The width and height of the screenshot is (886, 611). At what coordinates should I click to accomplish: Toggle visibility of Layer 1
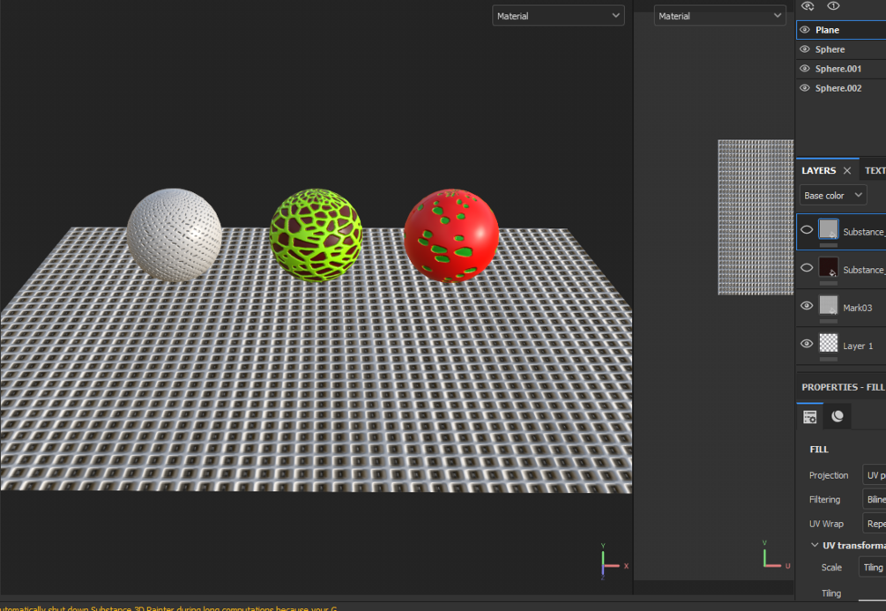[x=807, y=344]
